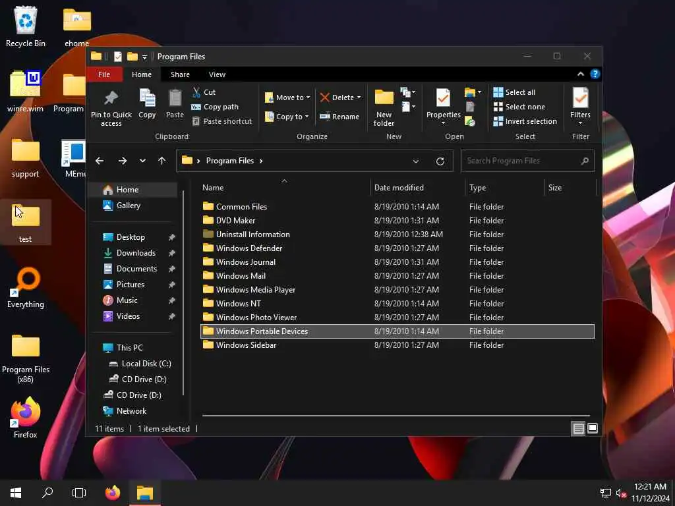
Task: Sort by Name column header
Action: [285, 188]
